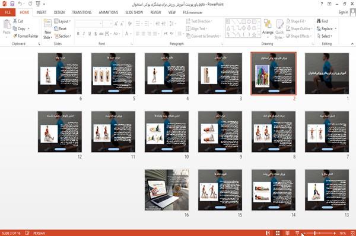The image size is (356, 236).
Task: Adjust the zoom slider handle
Action: 314,233
